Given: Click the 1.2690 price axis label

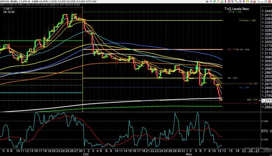Looking at the screenshot, I should point(267,107).
